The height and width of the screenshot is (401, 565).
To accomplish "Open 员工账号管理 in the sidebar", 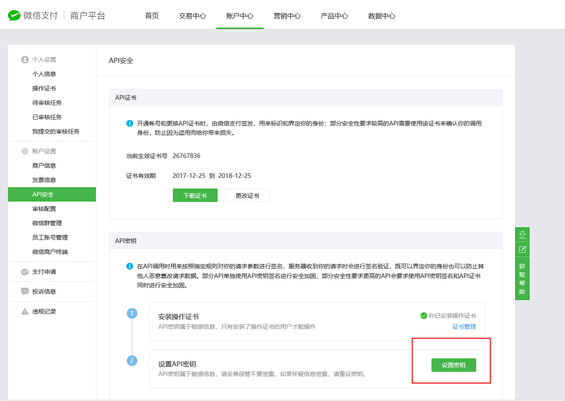I will click(x=50, y=237).
